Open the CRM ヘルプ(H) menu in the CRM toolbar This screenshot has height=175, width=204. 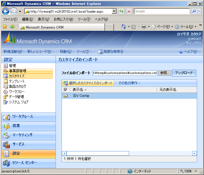pos(190,52)
